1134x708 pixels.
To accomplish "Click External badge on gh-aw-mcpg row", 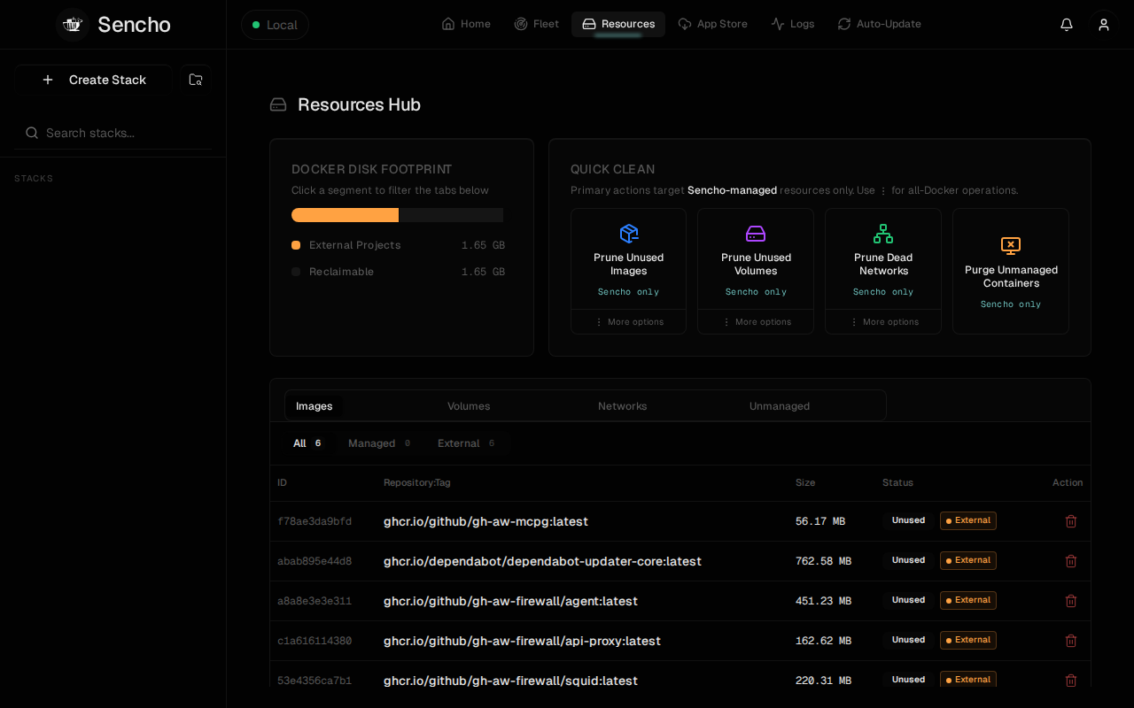I will coord(968,520).
